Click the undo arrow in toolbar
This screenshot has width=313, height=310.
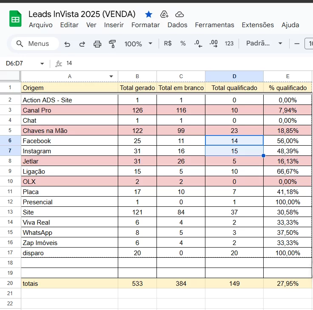click(x=67, y=44)
